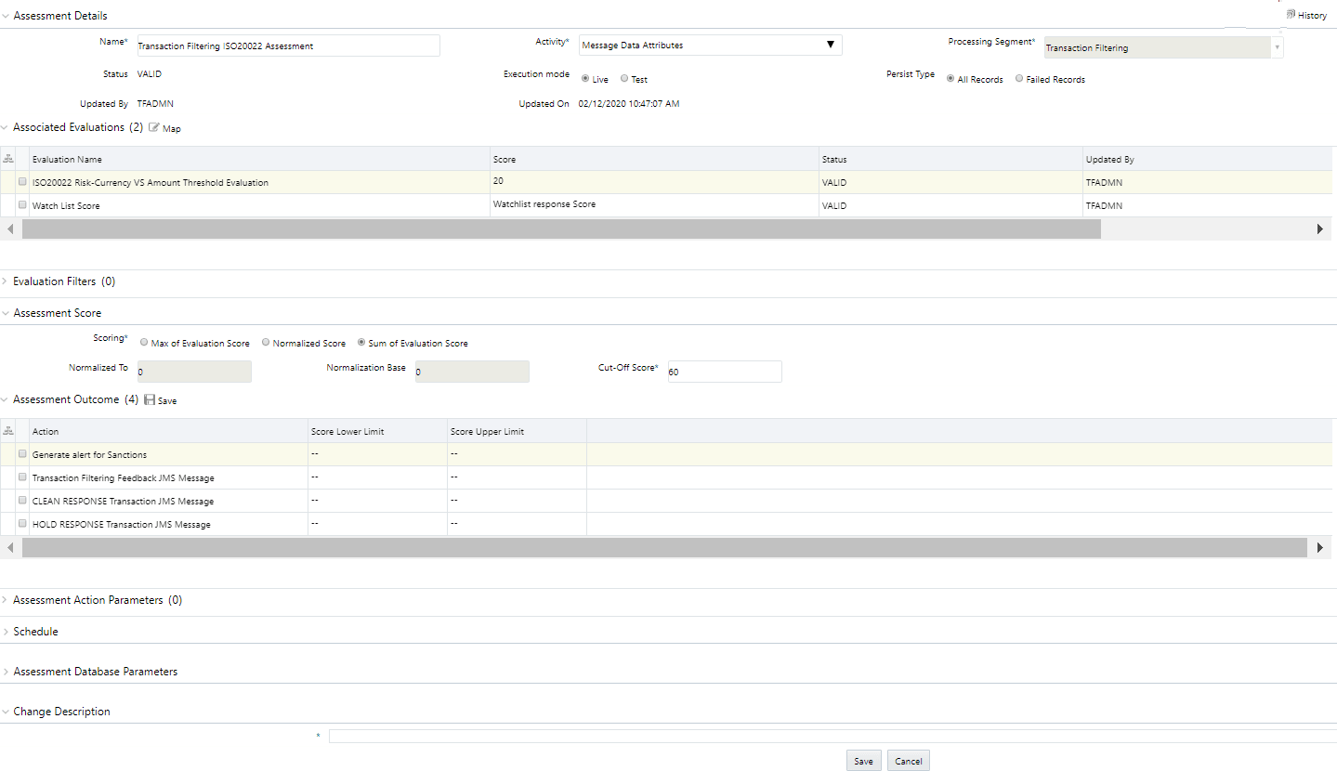
Task: Click the Score Lower Limit column header
Action: (377, 431)
